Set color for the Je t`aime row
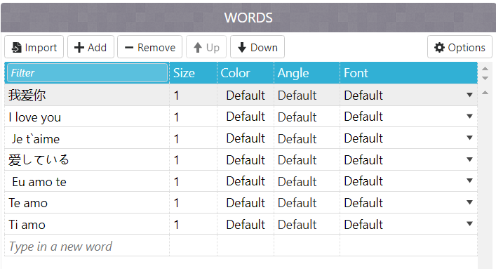Image resolution: width=496 pixels, height=269 pixels. click(x=246, y=138)
